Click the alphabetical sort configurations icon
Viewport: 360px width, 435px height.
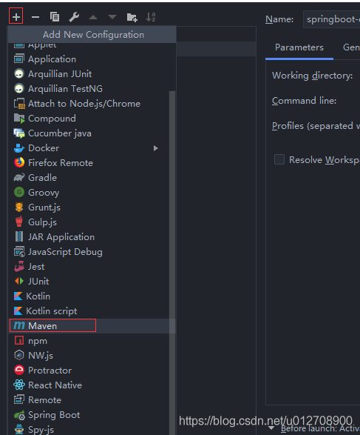click(151, 17)
